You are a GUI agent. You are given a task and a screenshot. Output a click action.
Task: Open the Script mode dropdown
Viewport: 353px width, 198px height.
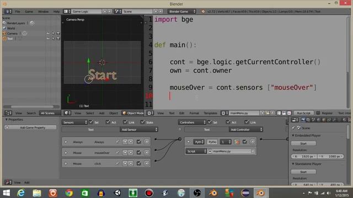click(x=196, y=151)
